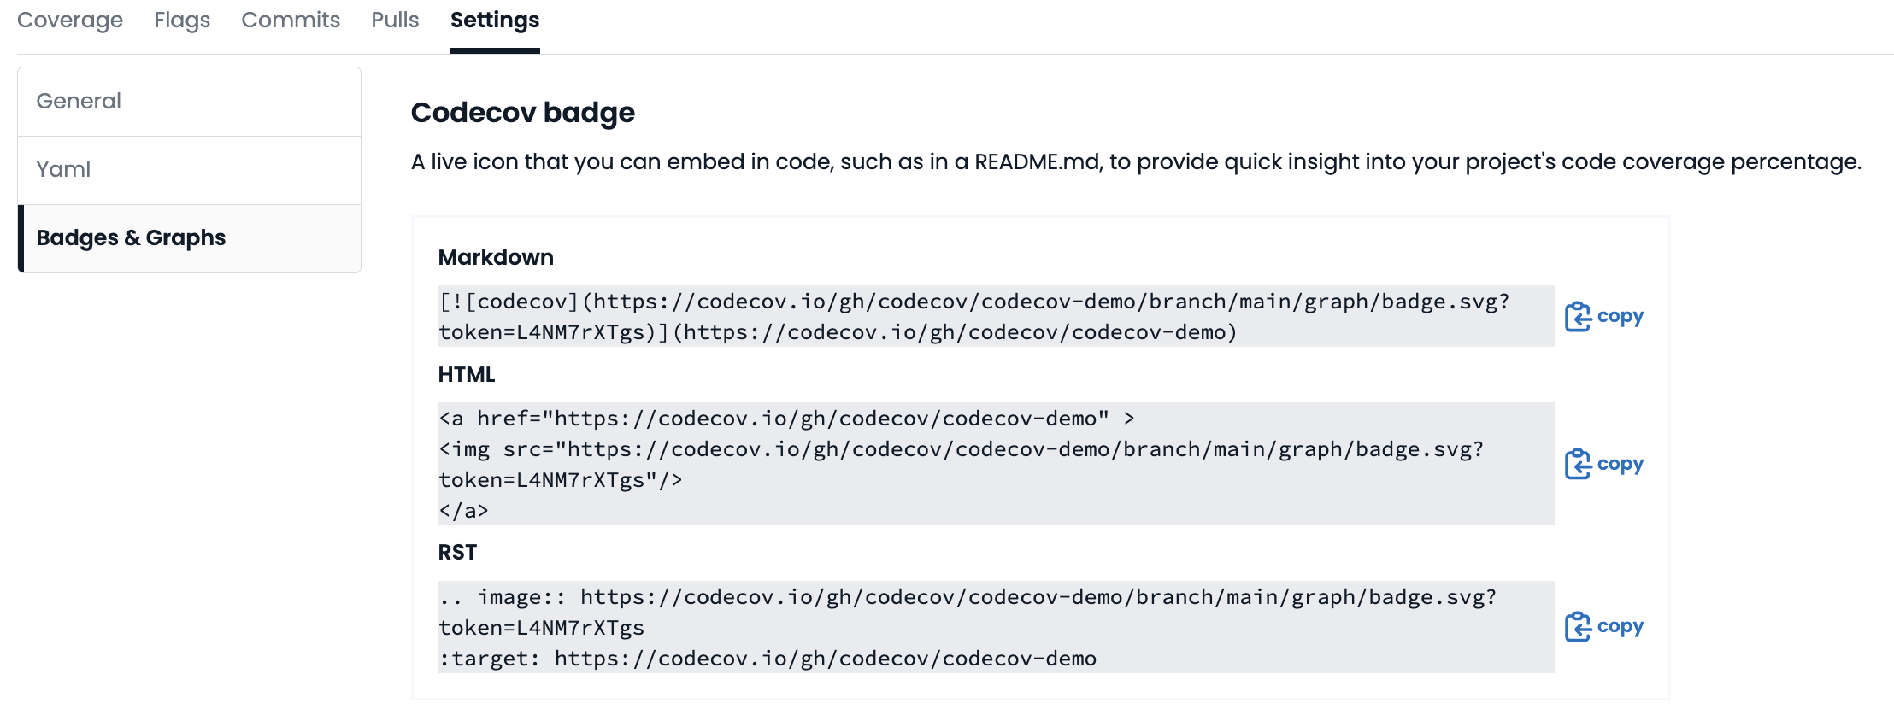Open the Coverage tab
The width and height of the screenshot is (1894, 709).
pyautogui.click(x=70, y=21)
